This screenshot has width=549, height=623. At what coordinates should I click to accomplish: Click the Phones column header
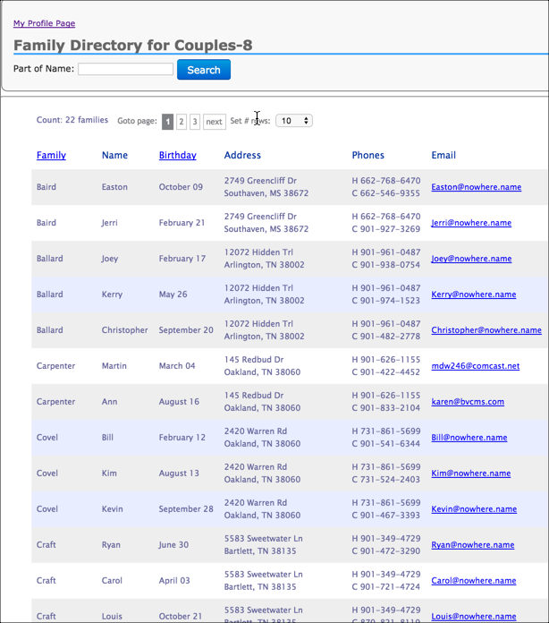[368, 155]
